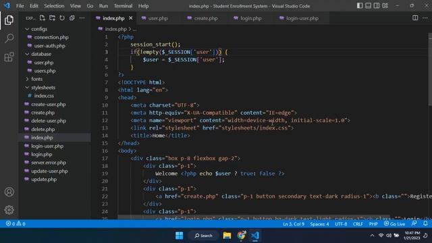
Task: Show hidden icons in system tray
Action: click(372, 236)
